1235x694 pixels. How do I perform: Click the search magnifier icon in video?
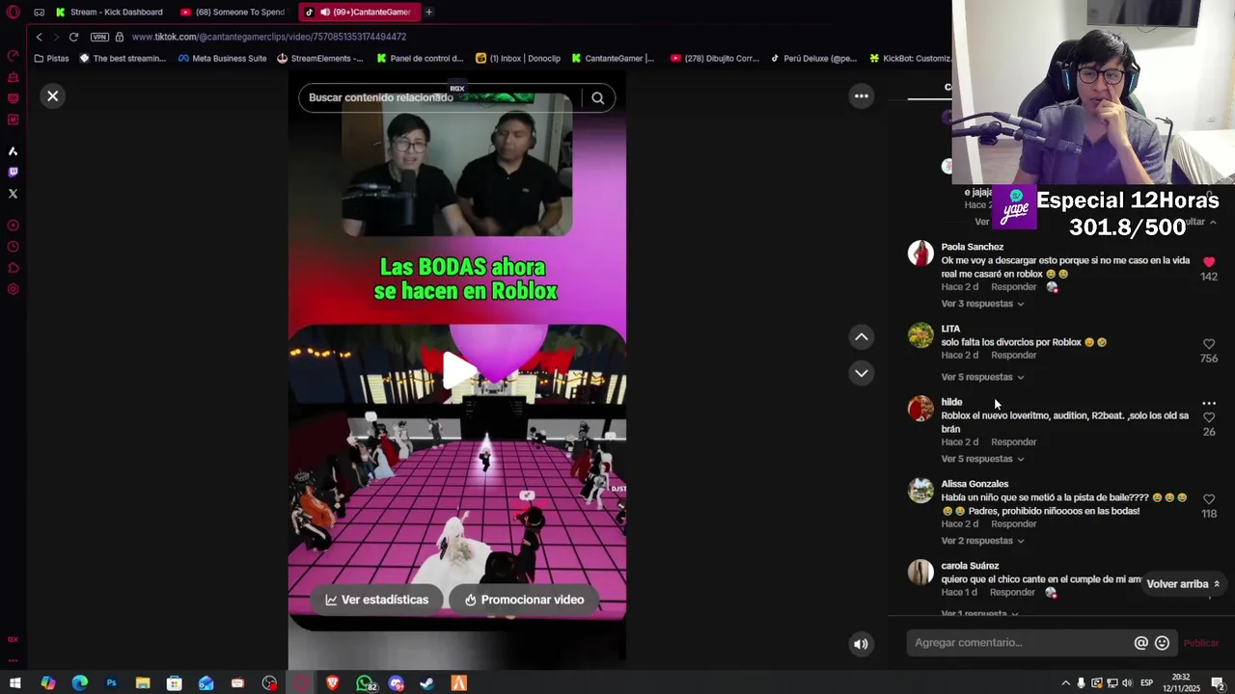tap(597, 97)
